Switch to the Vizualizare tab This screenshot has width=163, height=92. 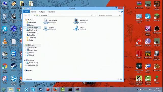pyautogui.click(x=51, y=12)
